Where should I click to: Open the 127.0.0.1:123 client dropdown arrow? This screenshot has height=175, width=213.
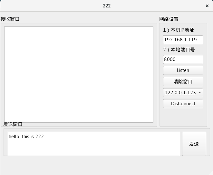click(199, 93)
